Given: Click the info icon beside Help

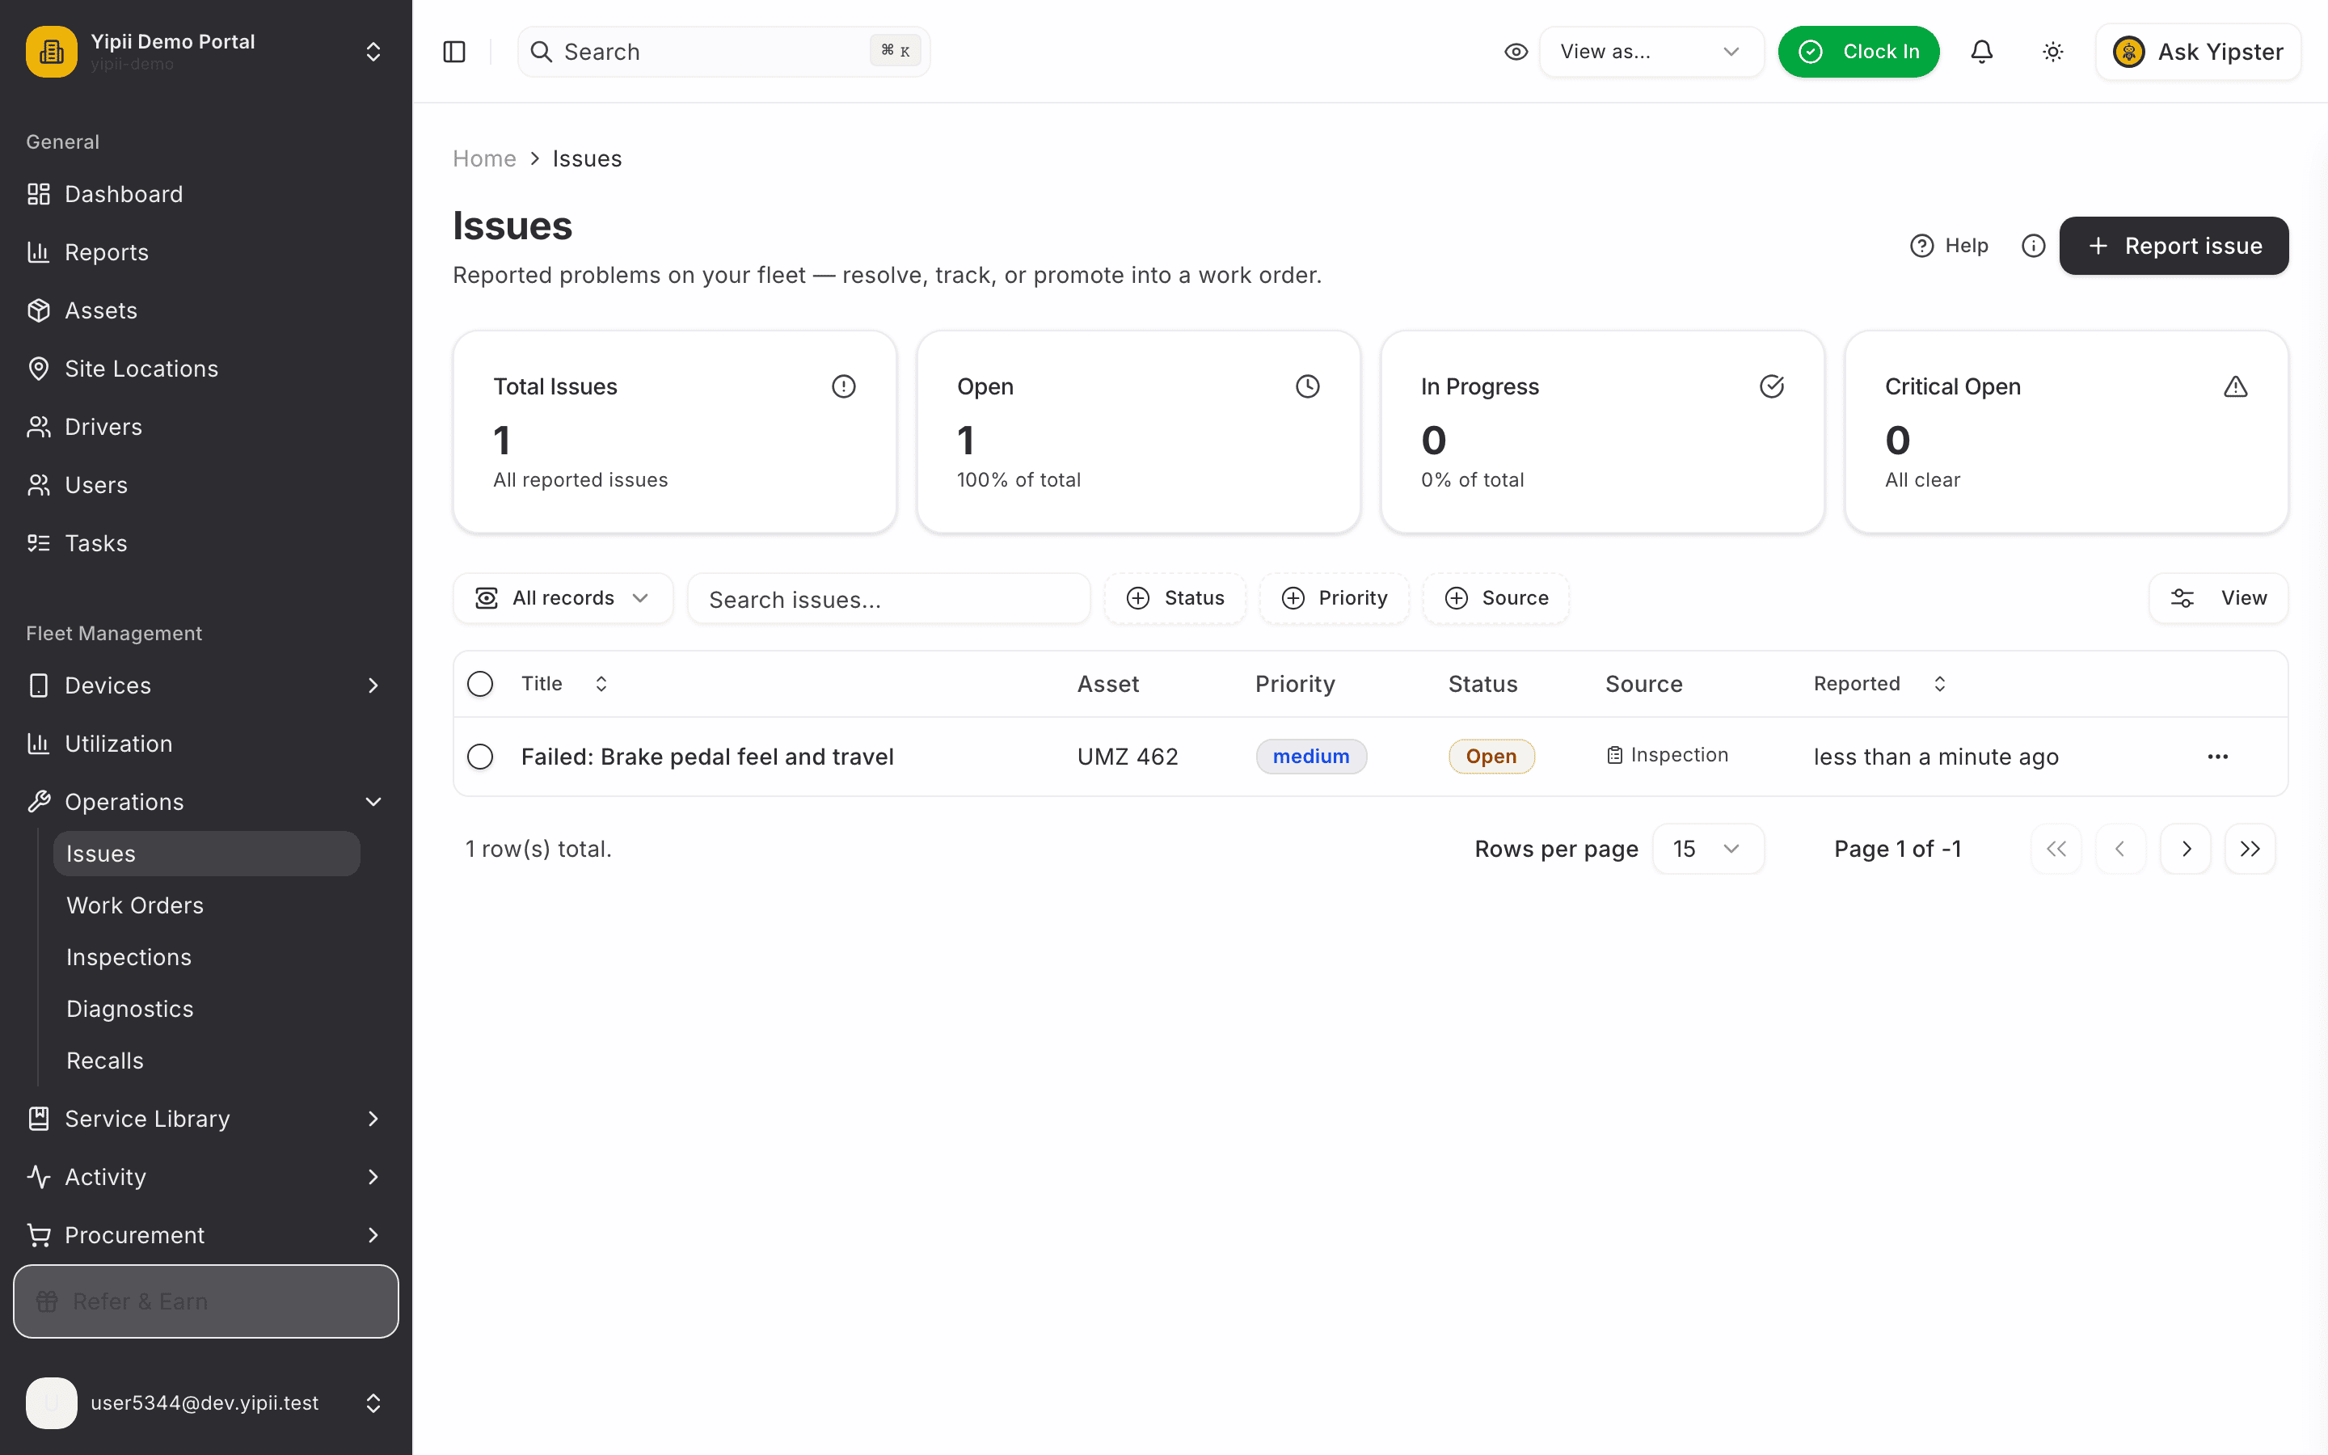Looking at the screenshot, I should click(2033, 246).
